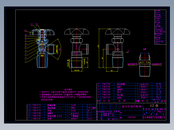Image resolution: width=174 pixels, height=130 pixels.
Task: Click the 检验钢印号 annotation label
Action: pyautogui.click(x=157, y=64)
